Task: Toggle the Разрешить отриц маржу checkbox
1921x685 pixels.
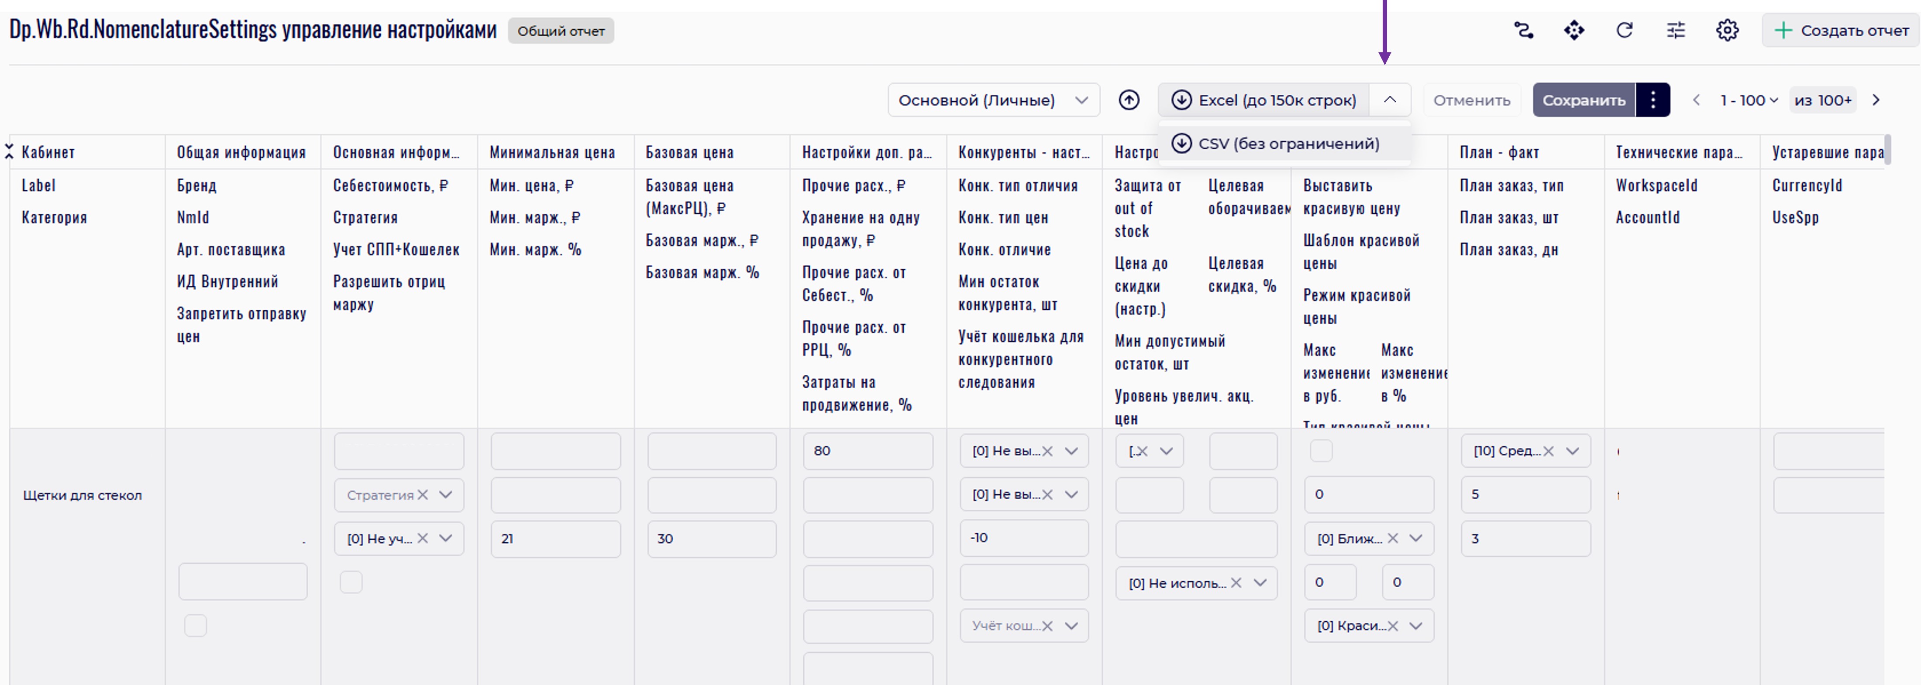Action: click(x=351, y=582)
